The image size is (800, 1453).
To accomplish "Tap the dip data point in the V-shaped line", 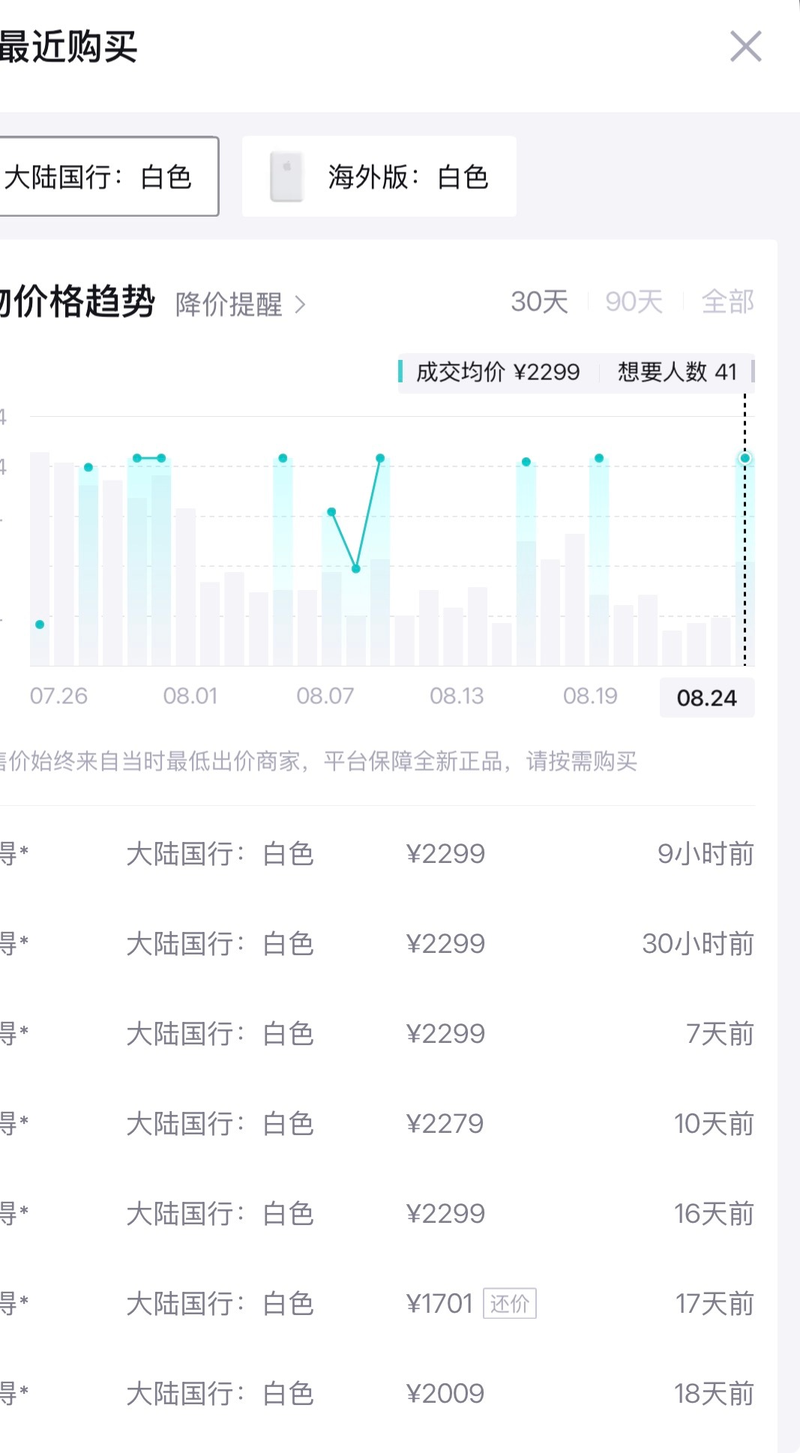I will tap(356, 569).
